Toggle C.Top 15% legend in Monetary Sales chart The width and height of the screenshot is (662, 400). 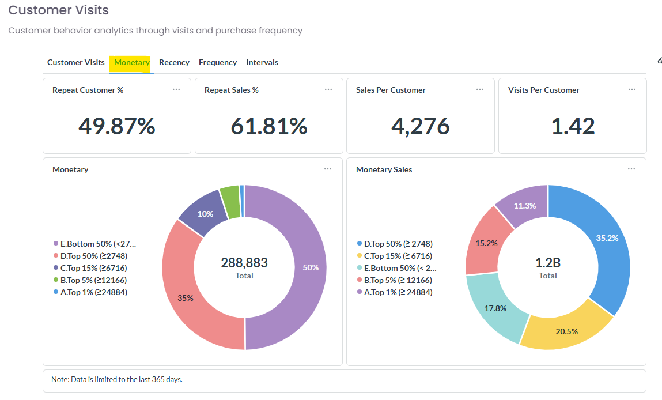394,256
